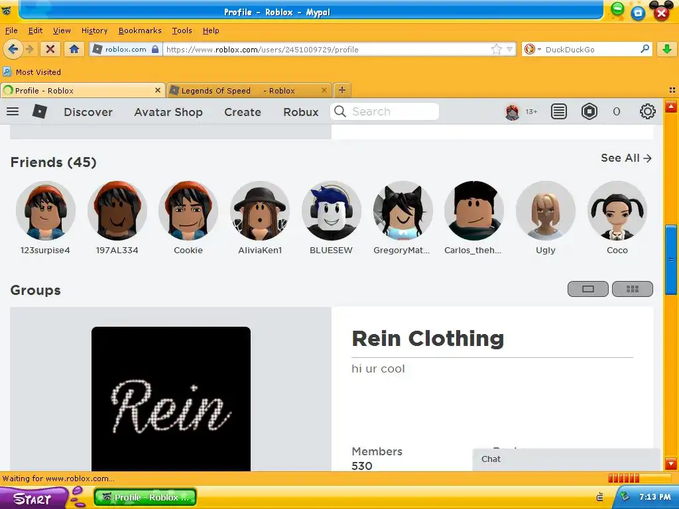
Task: Close the Legends Of Speed tab
Action: [324, 90]
